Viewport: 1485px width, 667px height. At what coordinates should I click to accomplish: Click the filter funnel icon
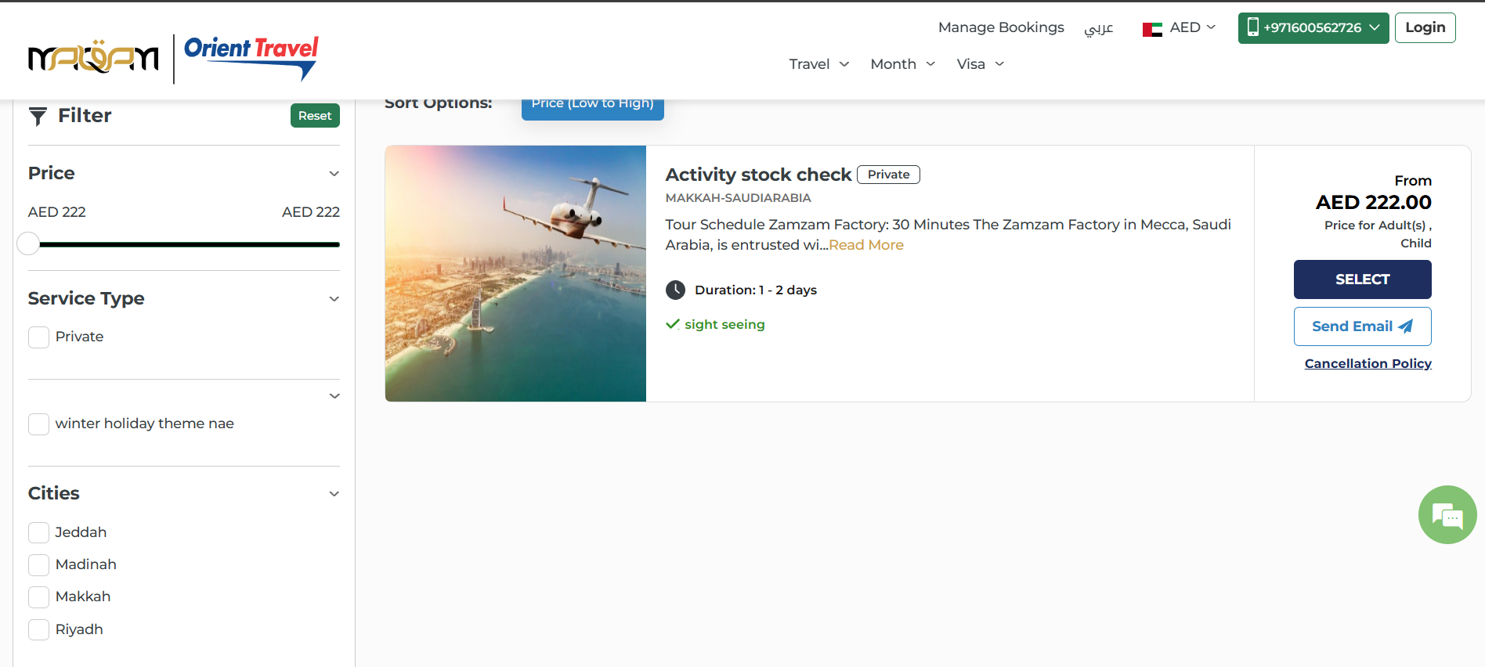point(38,117)
